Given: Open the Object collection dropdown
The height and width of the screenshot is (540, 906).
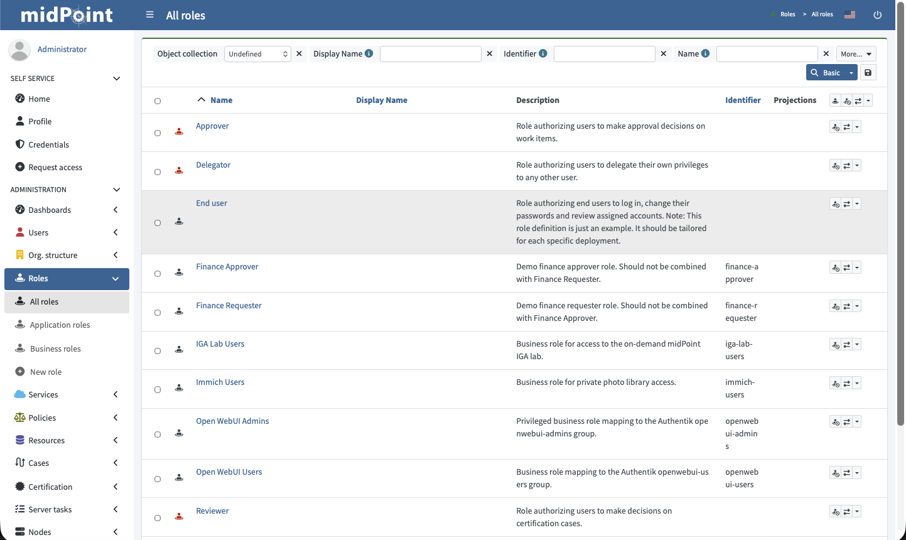Looking at the screenshot, I should tap(257, 54).
